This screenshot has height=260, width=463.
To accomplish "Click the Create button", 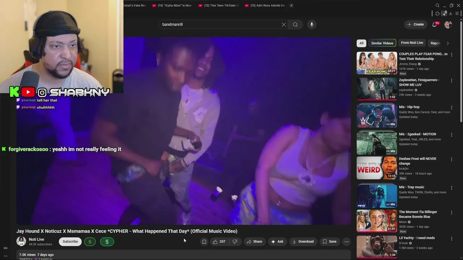I will click(x=415, y=25).
